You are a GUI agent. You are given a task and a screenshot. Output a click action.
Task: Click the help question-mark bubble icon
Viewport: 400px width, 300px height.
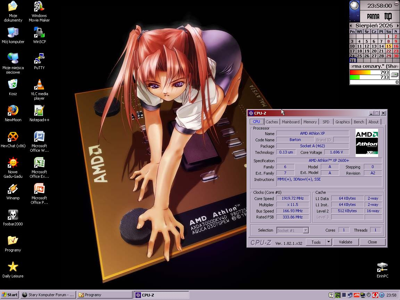331,295
